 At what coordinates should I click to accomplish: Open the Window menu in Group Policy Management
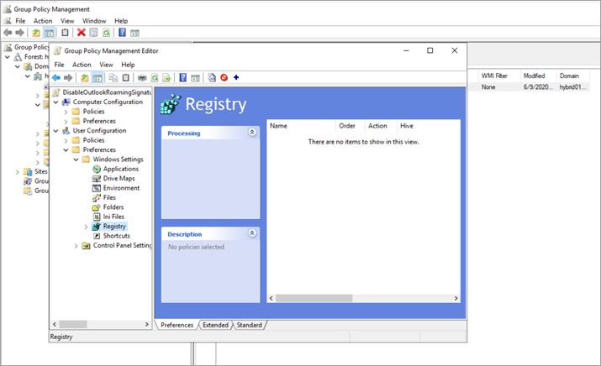click(94, 20)
